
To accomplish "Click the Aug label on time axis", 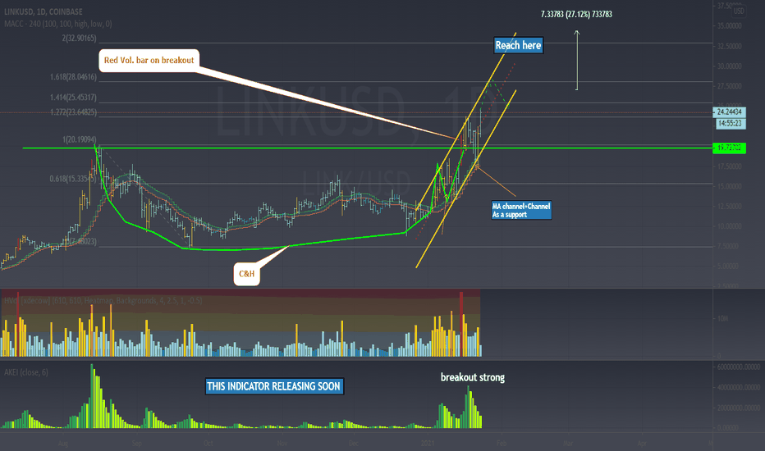I will click(x=63, y=443).
